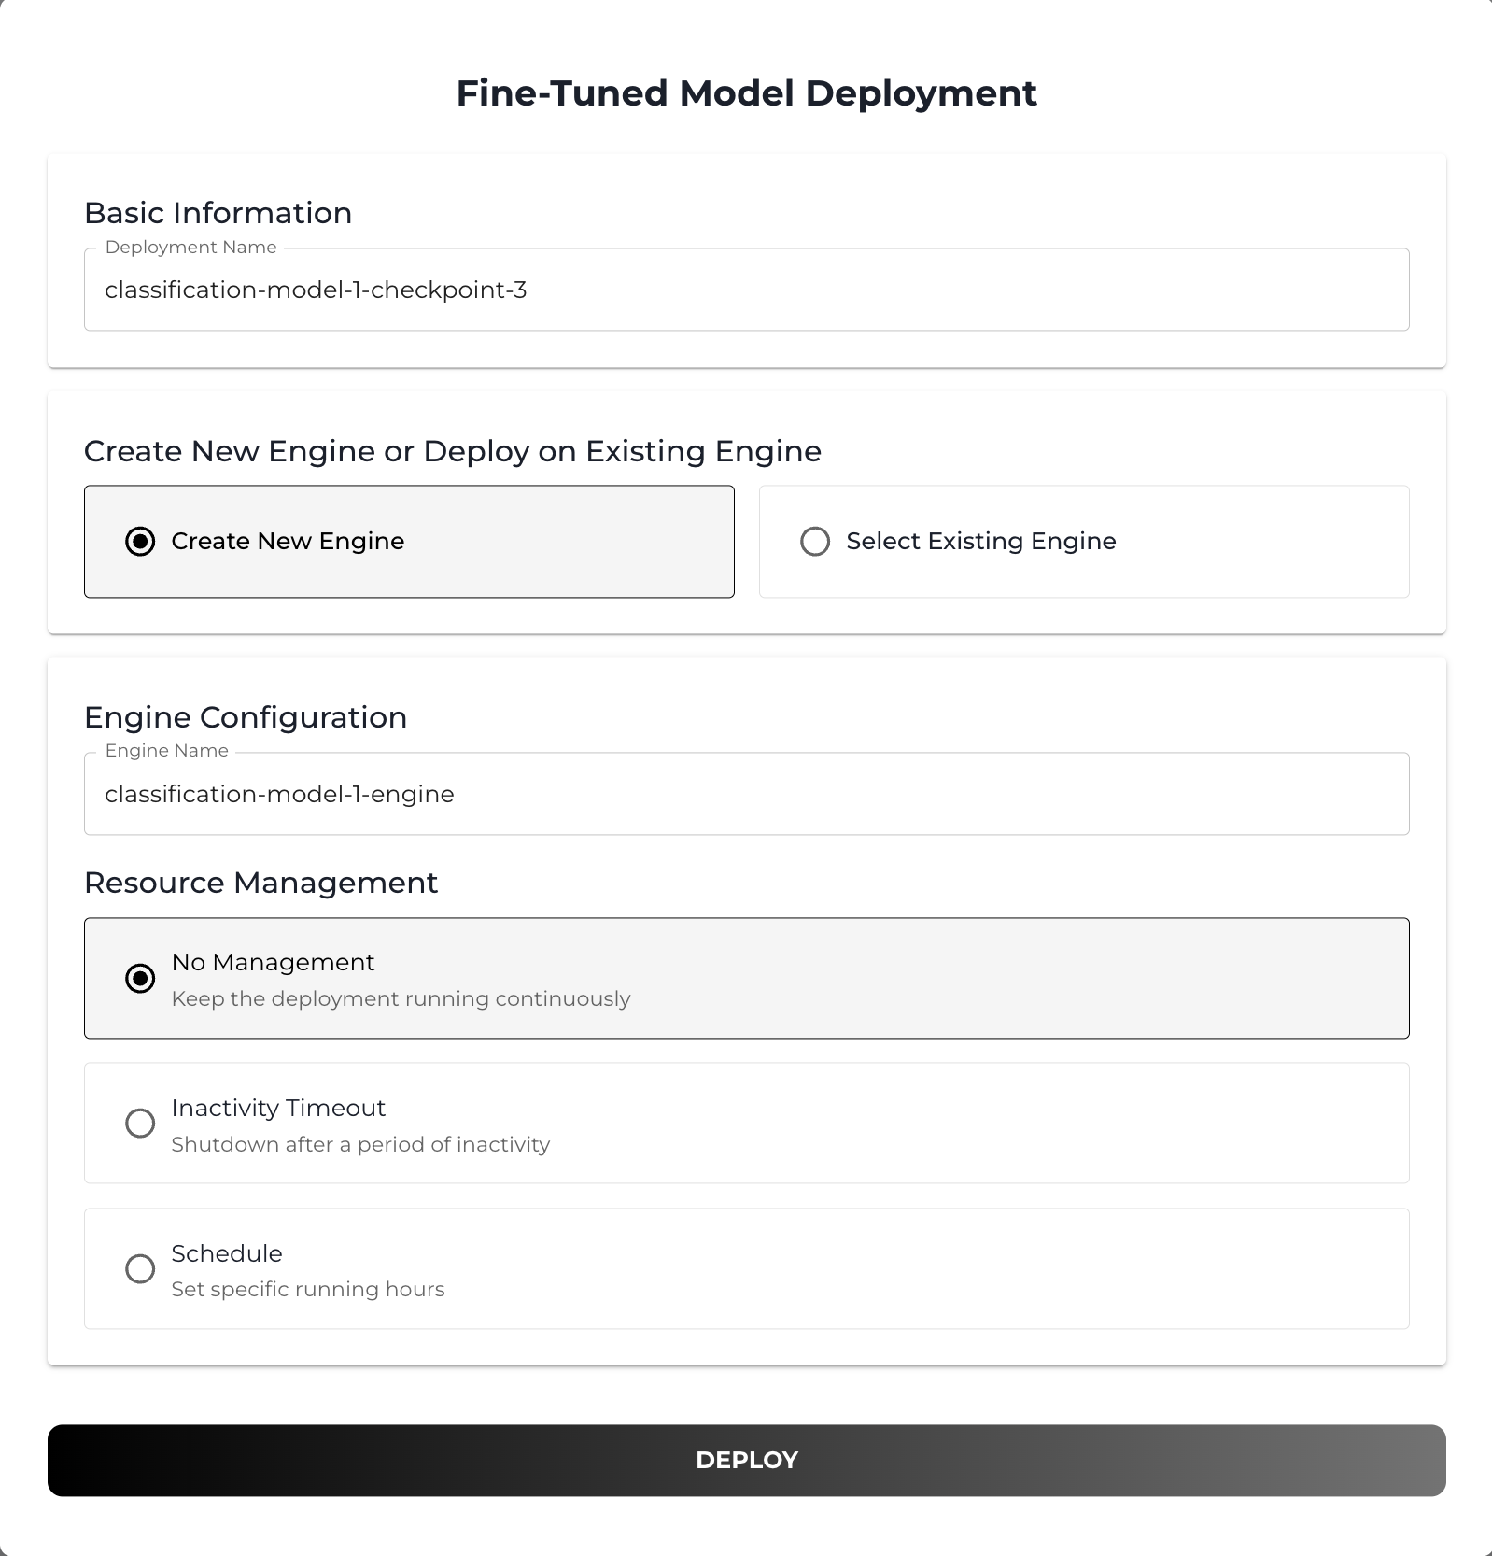Image resolution: width=1492 pixels, height=1556 pixels.
Task: Click the No Management option card
Action: (x=746, y=978)
